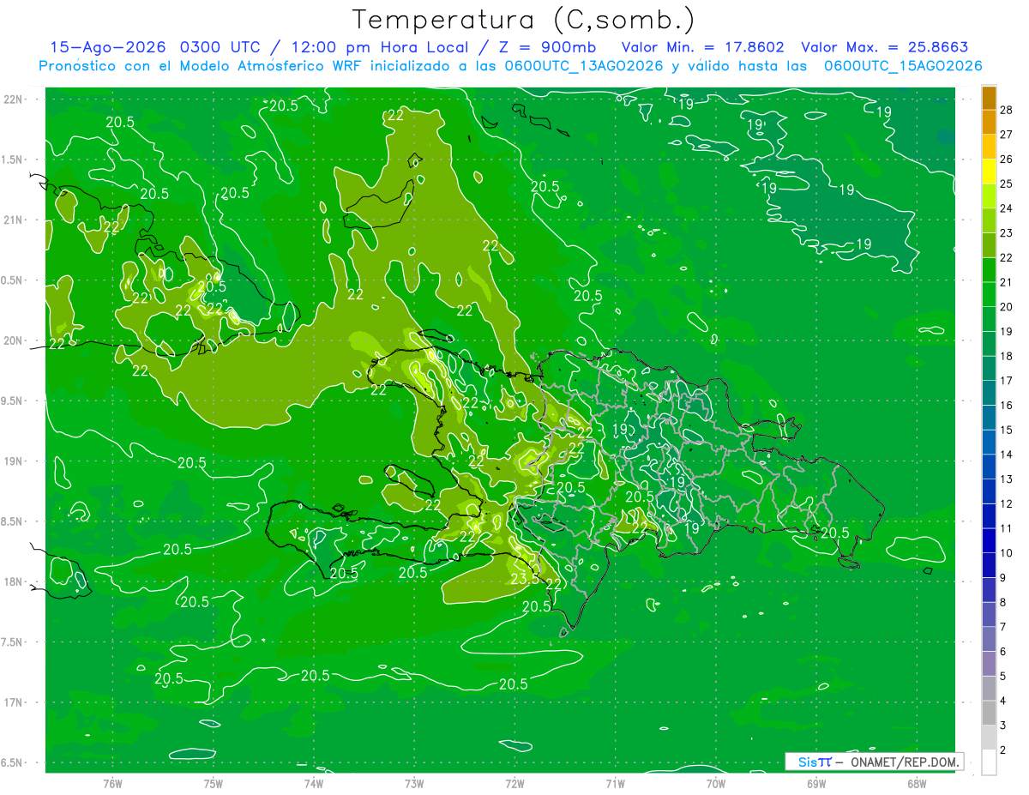Click 'Valor Max. = 25.8663' text
The height and width of the screenshot is (795, 1029).
[x=885, y=47]
